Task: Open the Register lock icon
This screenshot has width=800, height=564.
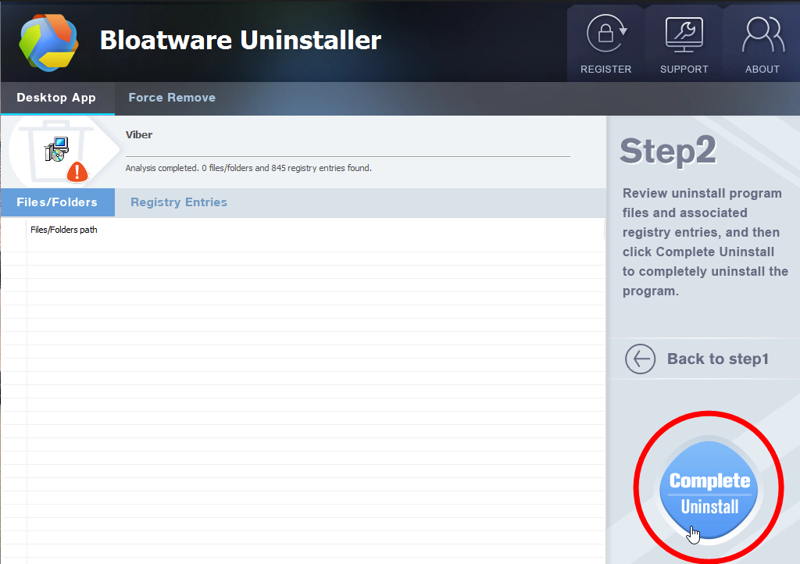Action: tap(606, 34)
